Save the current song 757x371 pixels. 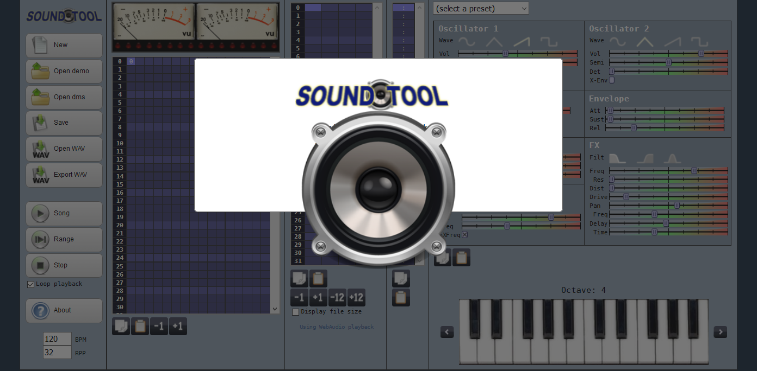pos(64,123)
